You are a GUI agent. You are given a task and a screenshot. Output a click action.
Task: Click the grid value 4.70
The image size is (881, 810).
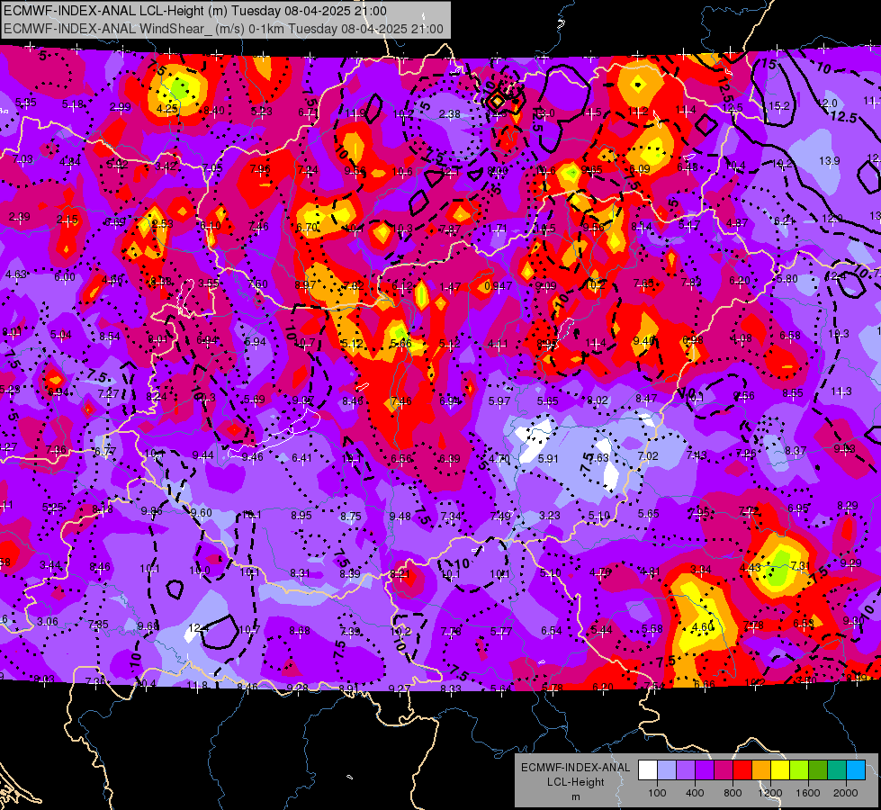click(499, 459)
